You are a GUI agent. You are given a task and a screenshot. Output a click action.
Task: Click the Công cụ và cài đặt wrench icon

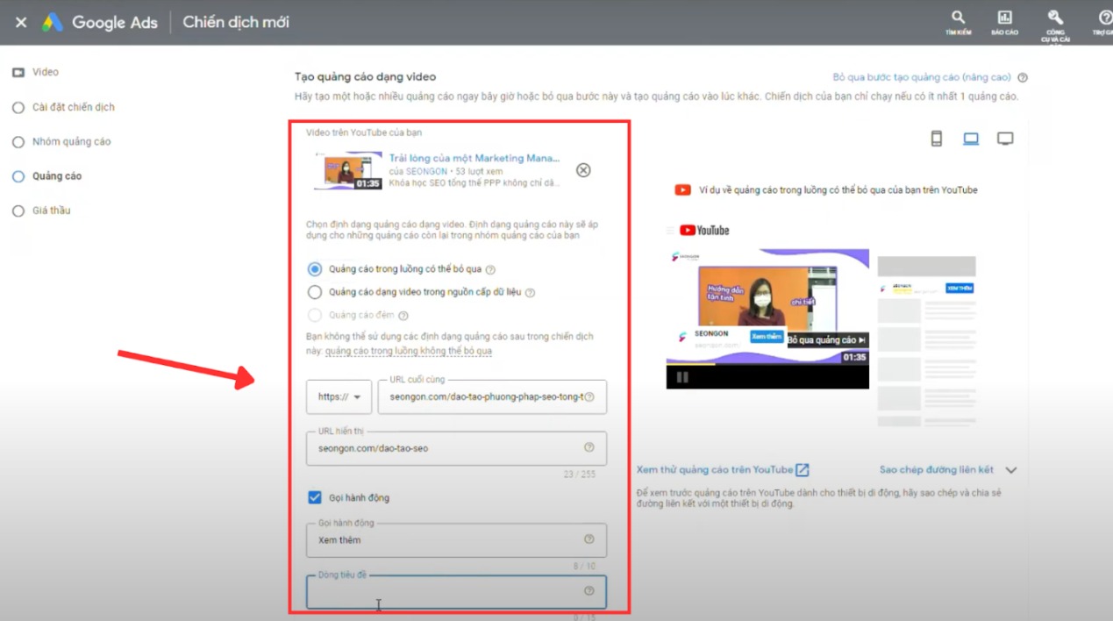coord(1054,19)
